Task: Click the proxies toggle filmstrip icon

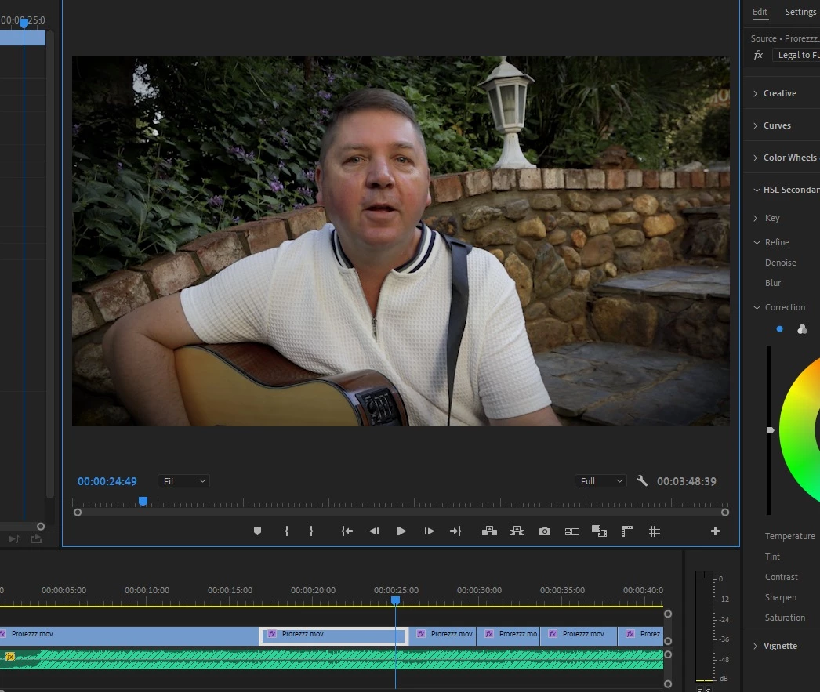Action: point(599,531)
